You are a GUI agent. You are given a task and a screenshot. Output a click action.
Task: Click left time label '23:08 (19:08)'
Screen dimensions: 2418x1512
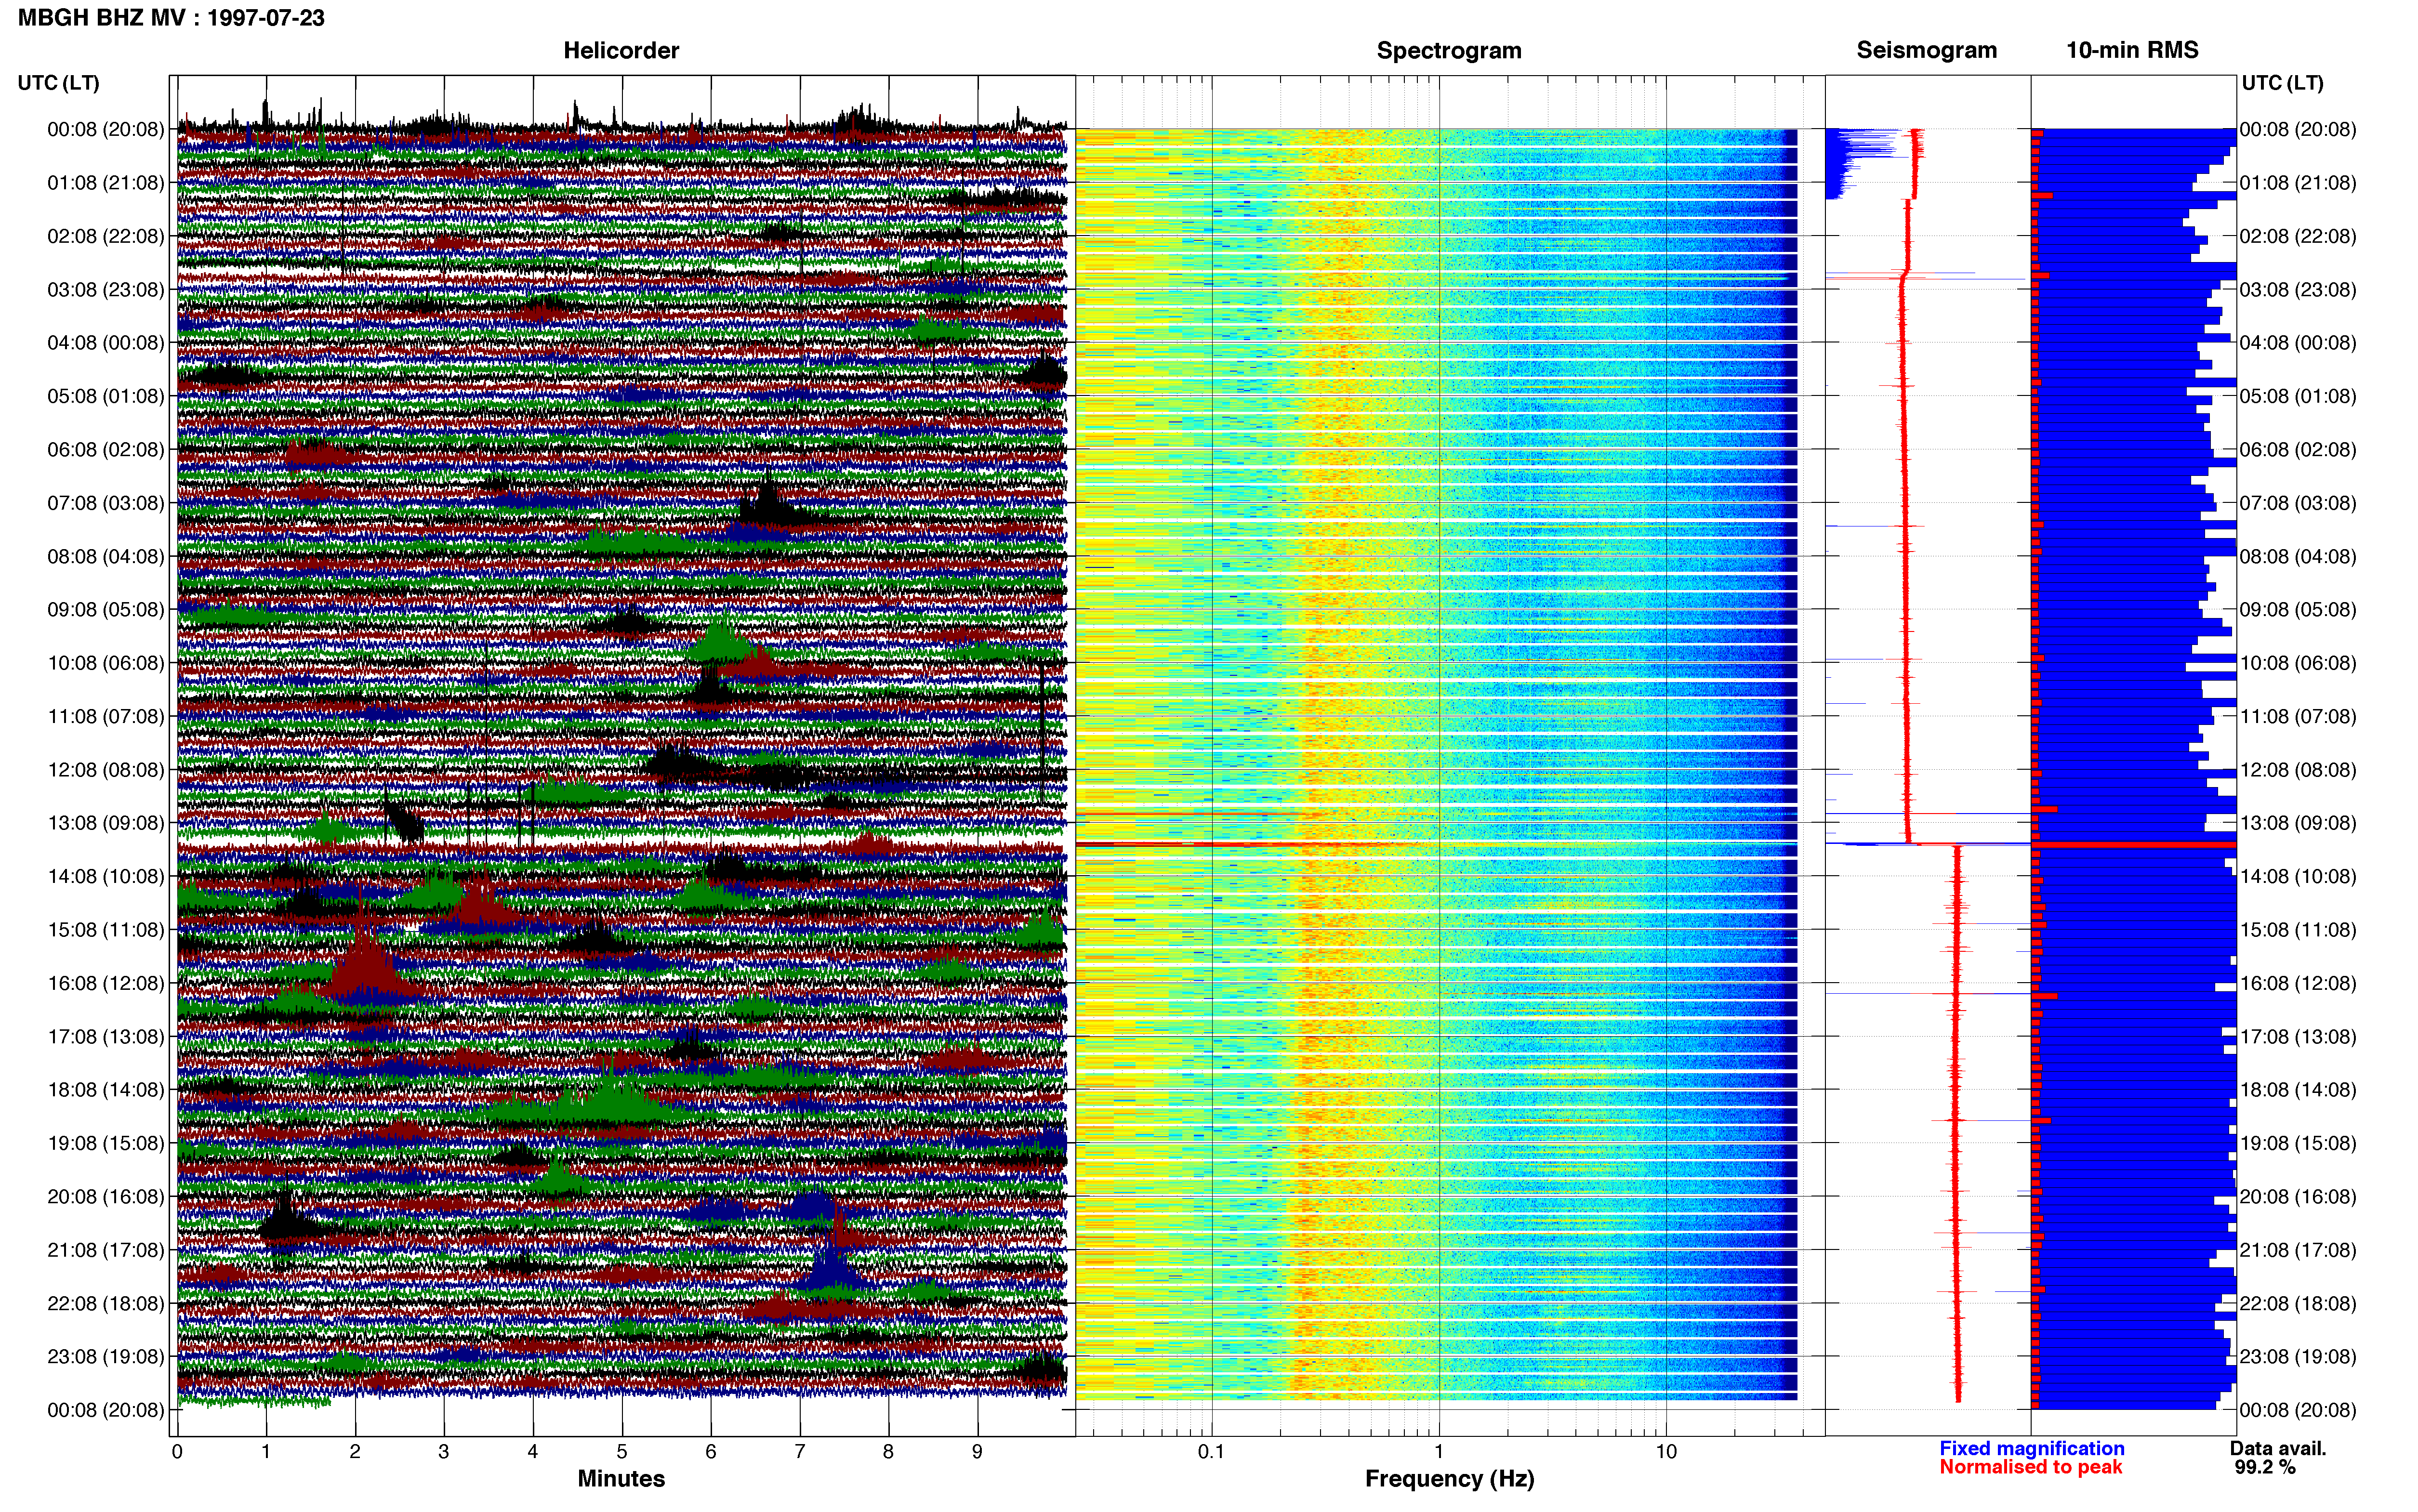[x=105, y=1356]
